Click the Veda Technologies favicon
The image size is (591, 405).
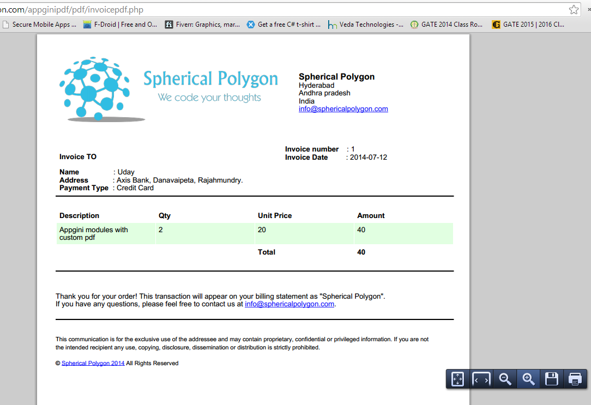click(332, 25)
